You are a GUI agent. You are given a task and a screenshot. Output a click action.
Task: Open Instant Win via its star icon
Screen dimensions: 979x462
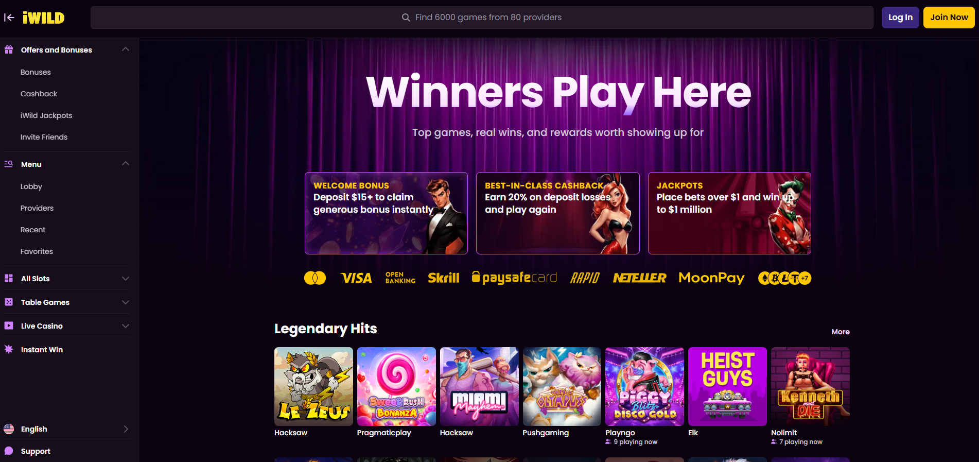[9, 349]
